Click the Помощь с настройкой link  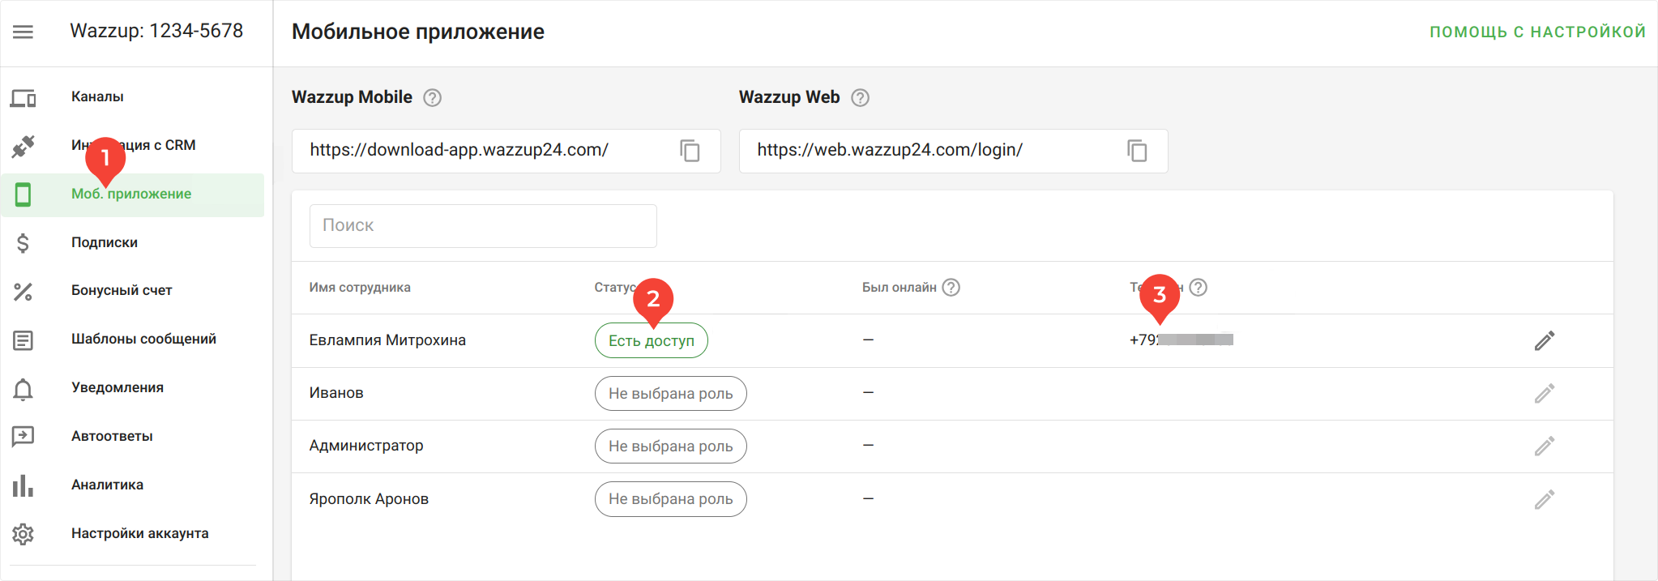(x=1536, y=32)
